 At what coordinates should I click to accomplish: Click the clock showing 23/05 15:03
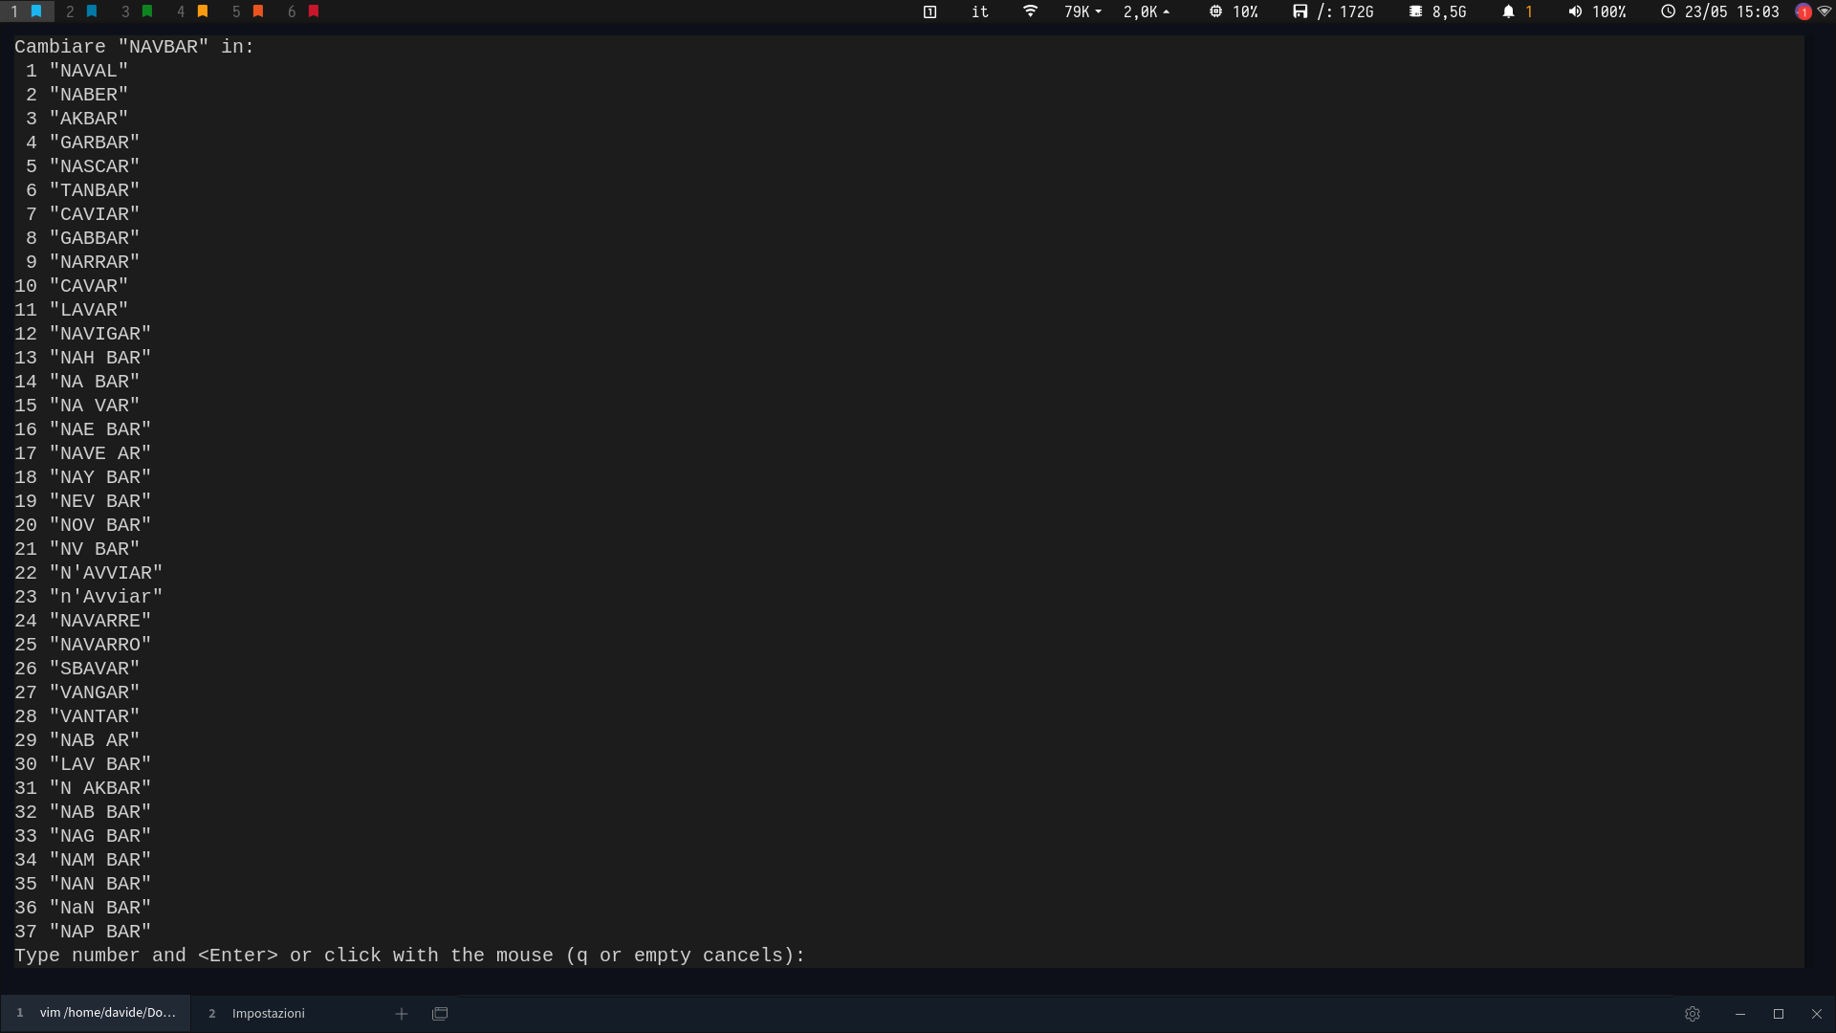(1719, 11)
